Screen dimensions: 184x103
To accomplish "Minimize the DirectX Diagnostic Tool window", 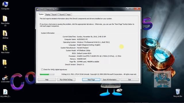I will point(128,9).
